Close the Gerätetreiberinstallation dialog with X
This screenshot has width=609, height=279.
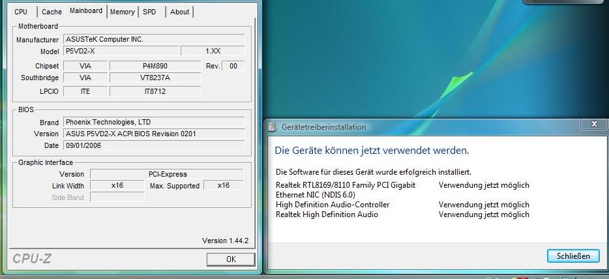click(594, 124)
